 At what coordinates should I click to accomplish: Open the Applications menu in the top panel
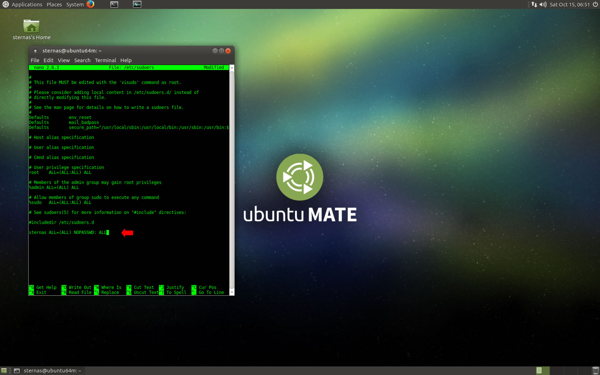pyautogui.click(x=27, y=5)
